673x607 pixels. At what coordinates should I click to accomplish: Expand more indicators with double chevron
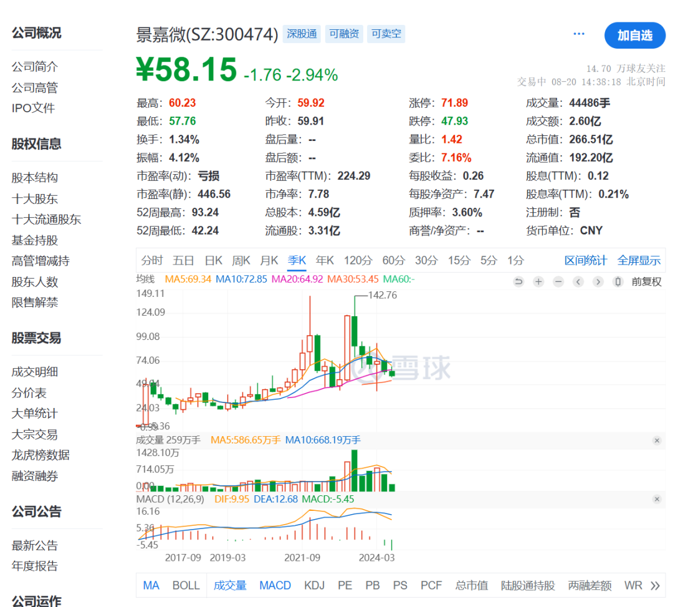tap(655, 586)
